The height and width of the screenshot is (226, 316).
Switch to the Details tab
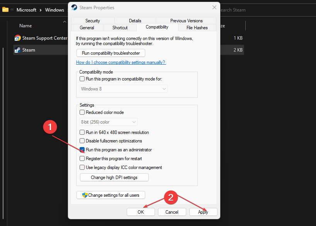(135, 21)
